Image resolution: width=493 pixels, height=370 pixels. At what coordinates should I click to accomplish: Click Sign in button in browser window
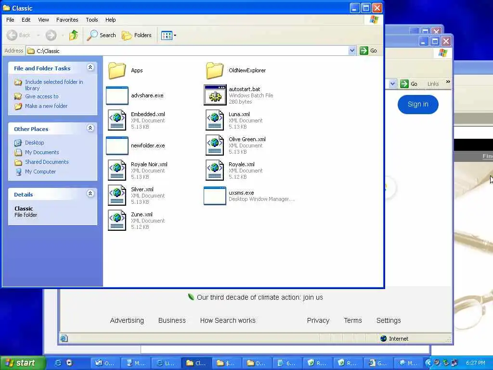pyautogui.click(x=418, y=104)
